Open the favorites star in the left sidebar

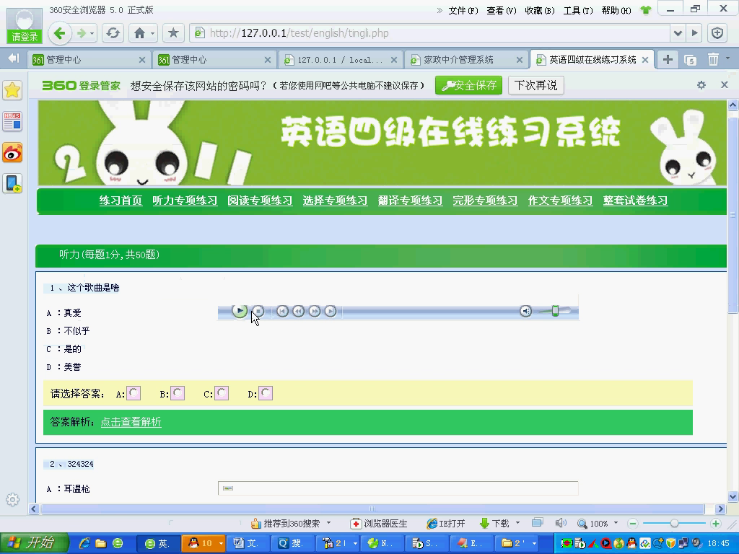coord(13,90)
